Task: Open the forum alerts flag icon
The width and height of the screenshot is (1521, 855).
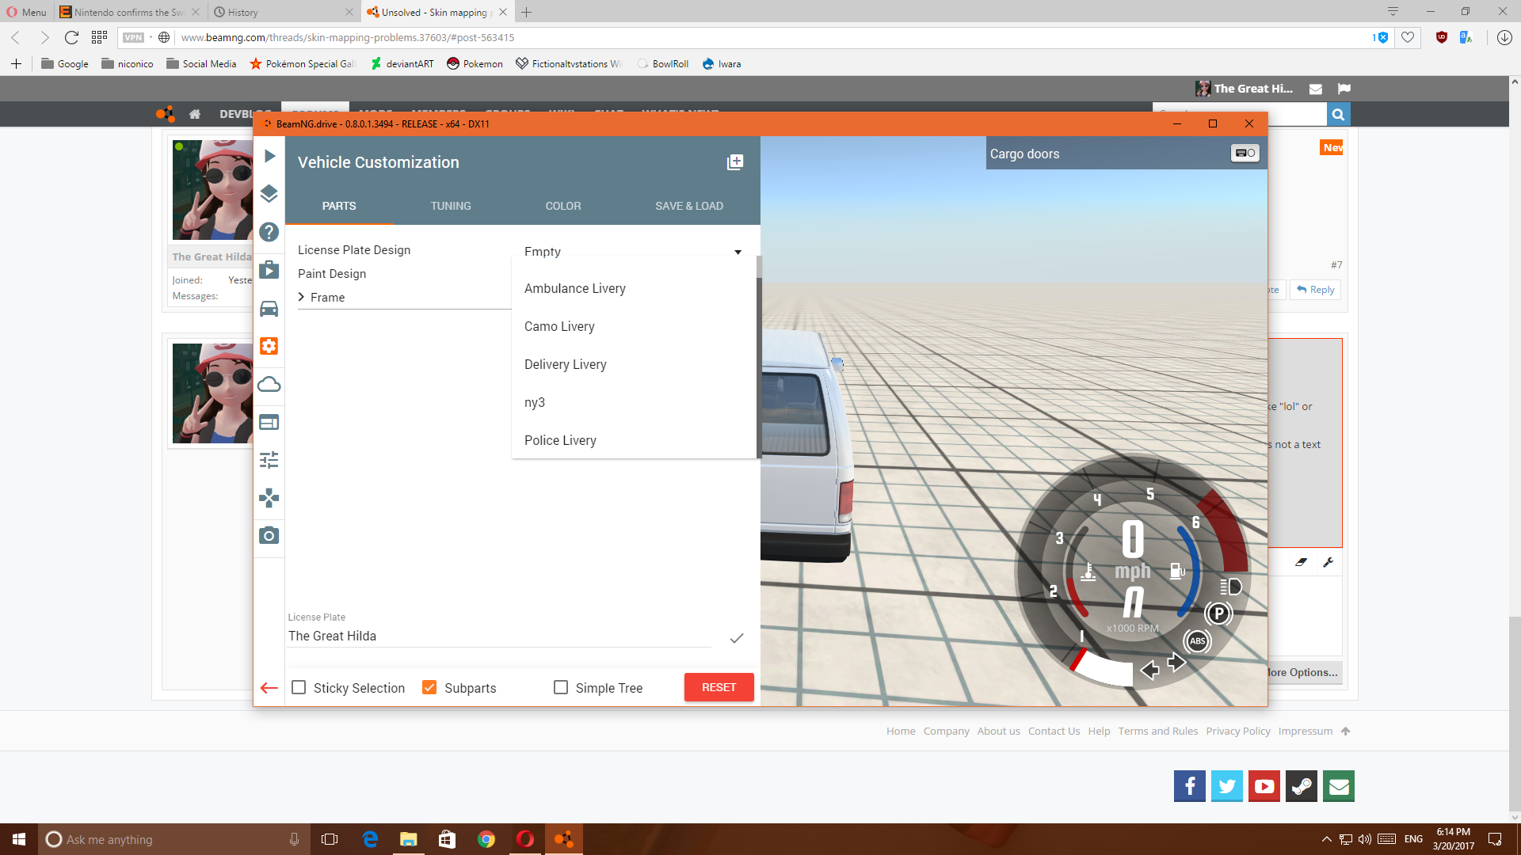Action: tap(1344, 89)
